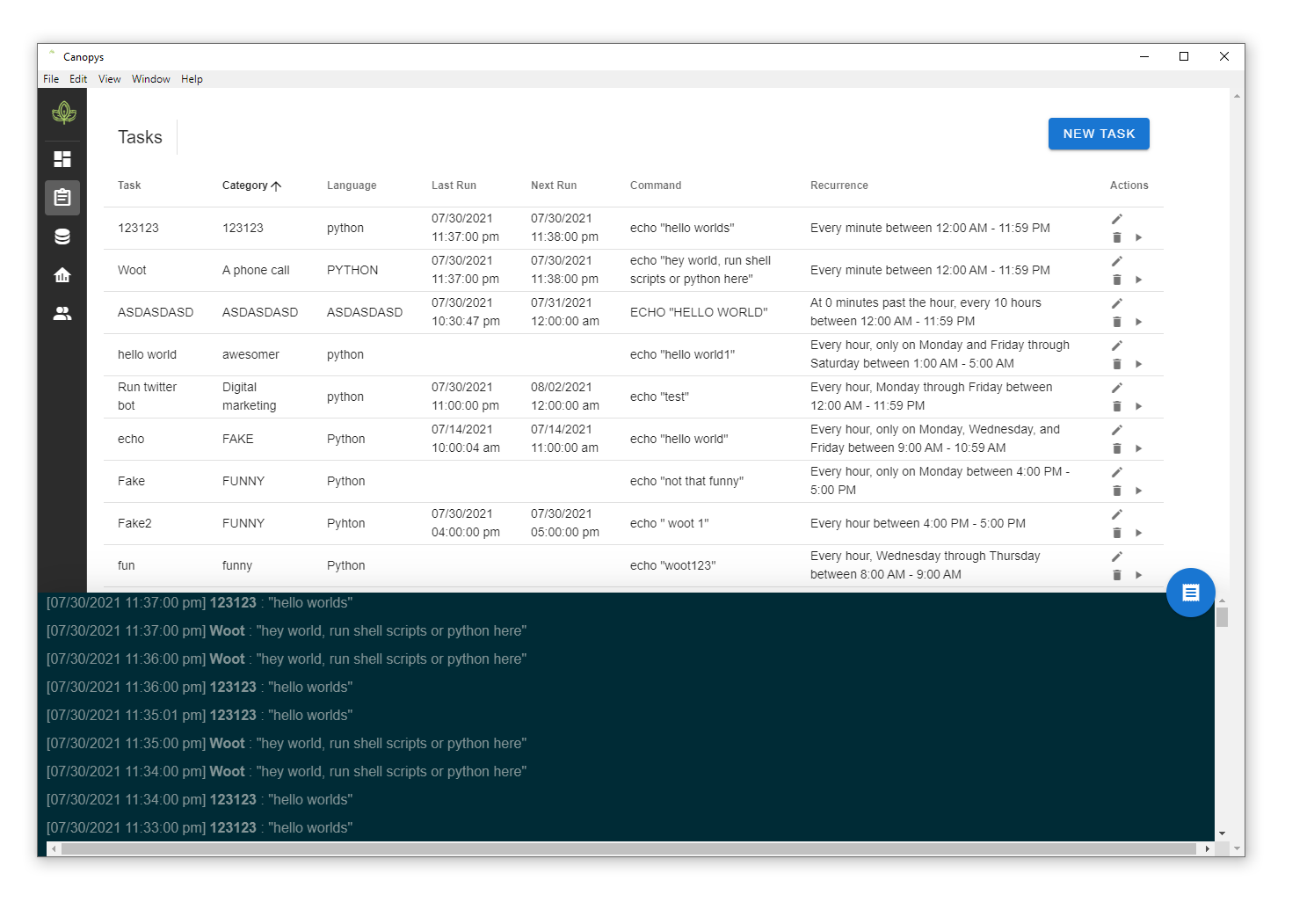Open the Help menu
Image resolution: width=1314 pixels, height=917 pixels.
[x=192, y=79]
